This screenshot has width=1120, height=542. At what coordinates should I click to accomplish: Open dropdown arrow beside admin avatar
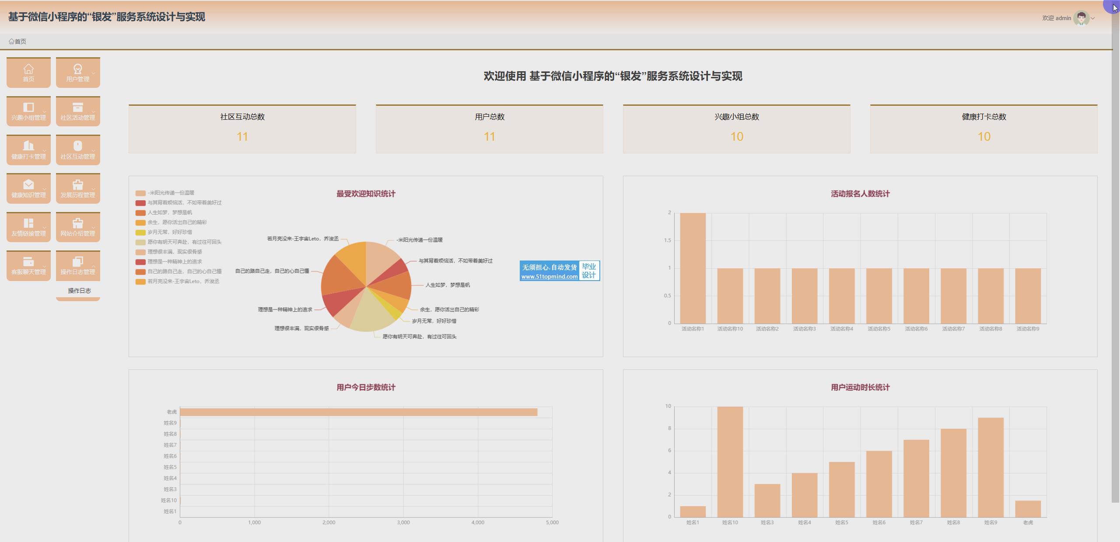(1093, 18)
